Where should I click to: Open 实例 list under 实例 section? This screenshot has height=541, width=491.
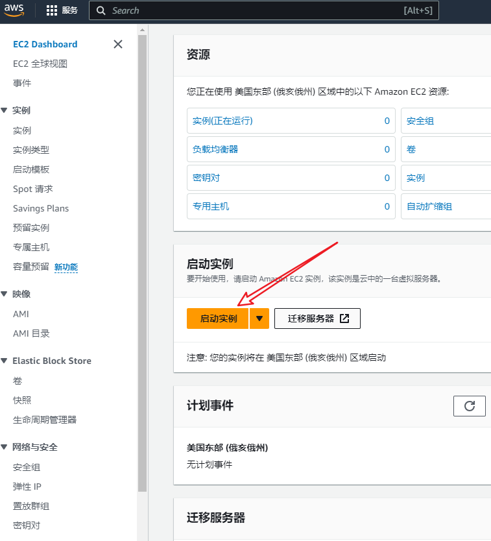point(22,130)
